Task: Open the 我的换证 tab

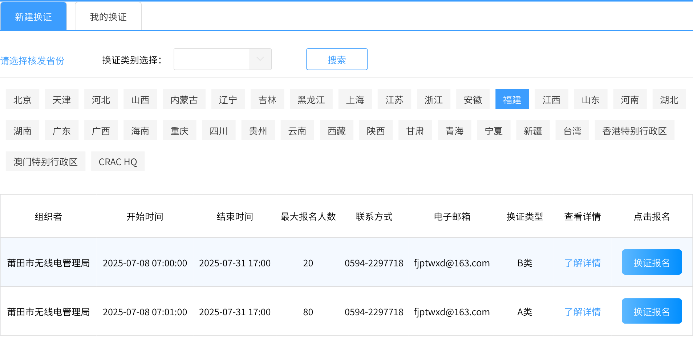Action: (x=108, y=17)
